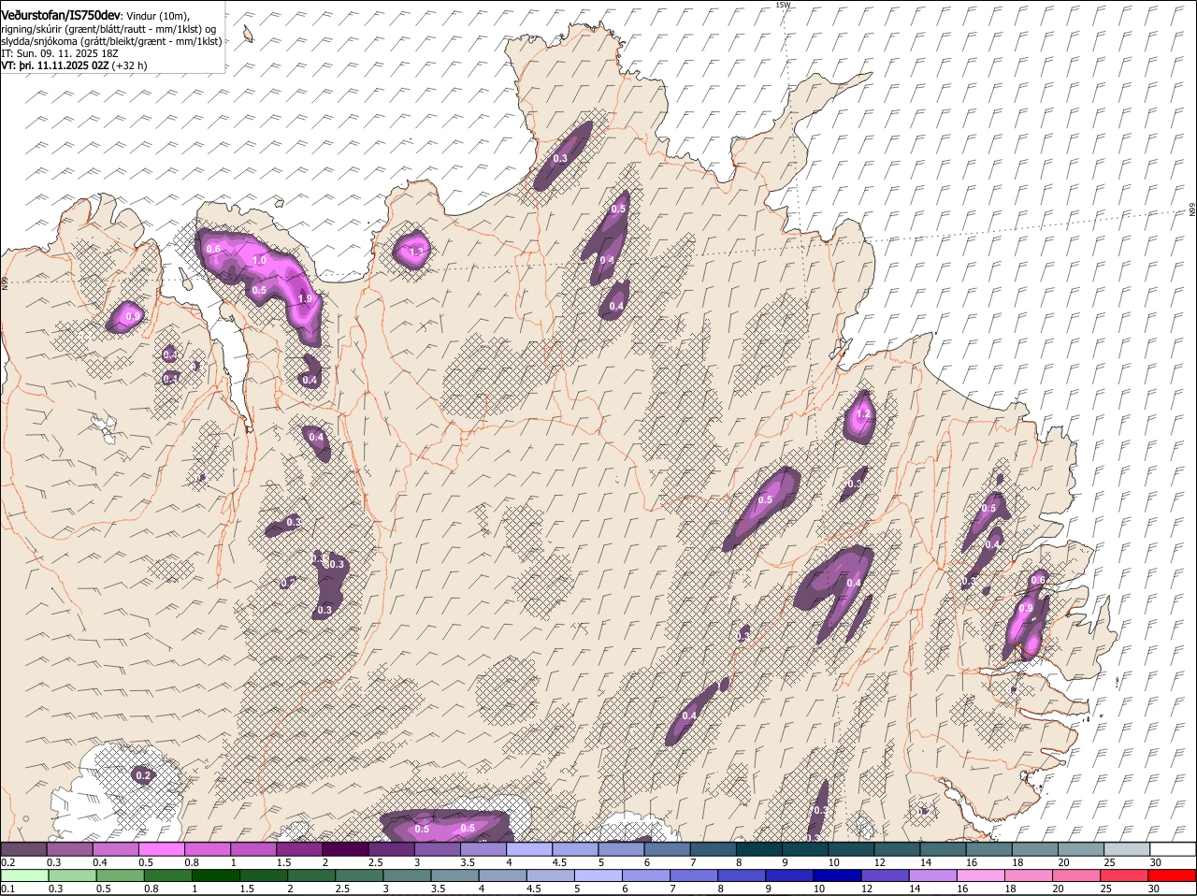
Task: Select upper-row slate blue swatch between 6 and 7
Action: [669, 849]
